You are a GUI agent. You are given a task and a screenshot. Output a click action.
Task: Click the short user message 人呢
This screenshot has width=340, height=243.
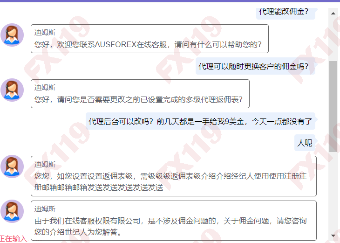(x=305, y=143)
